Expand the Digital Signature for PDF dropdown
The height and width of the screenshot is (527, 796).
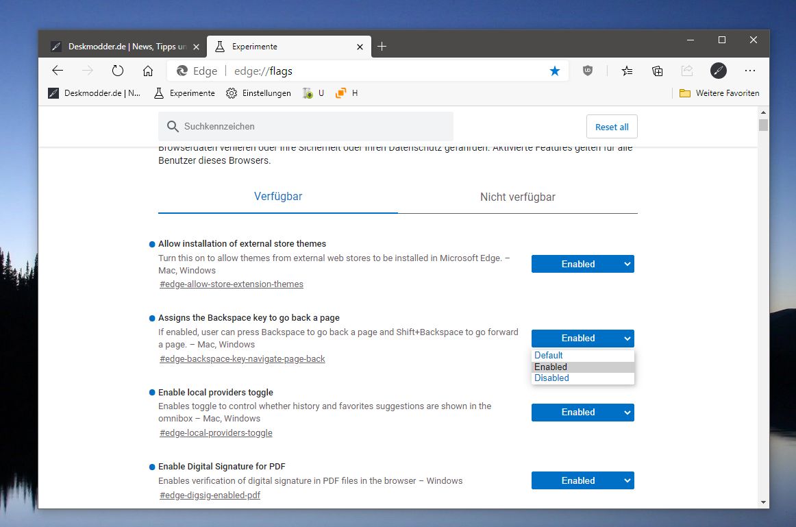click(583, 481)
